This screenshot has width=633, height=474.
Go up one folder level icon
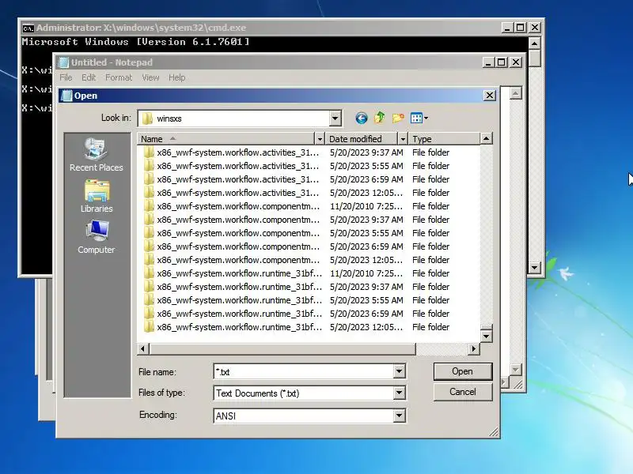[x=380, y=118]
